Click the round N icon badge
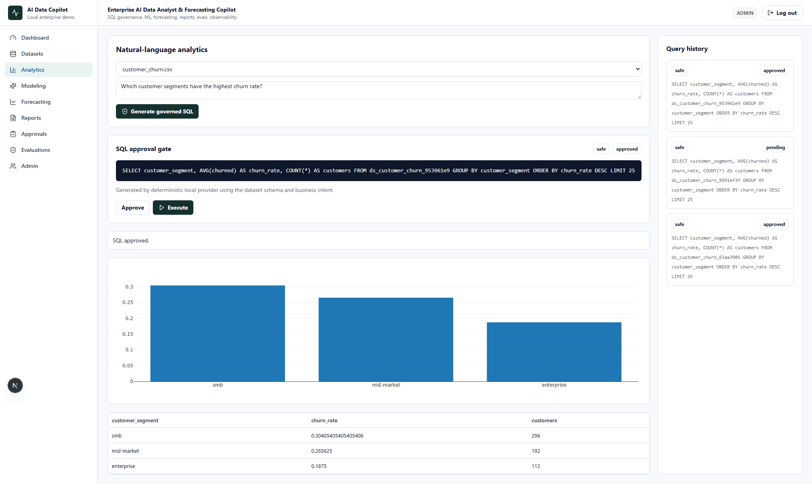 (x=15, y=385)
